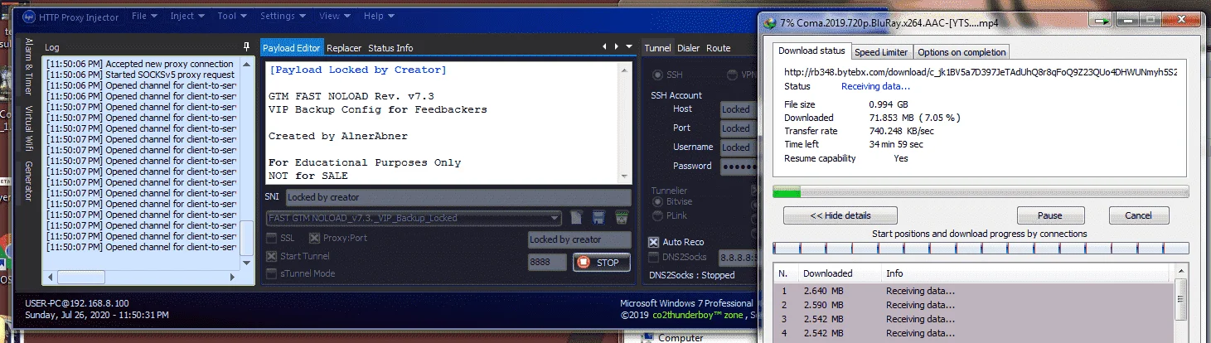
Task: Click the Log vertical scrollbar
Action: pyautogui.click(x=248, y=163)
